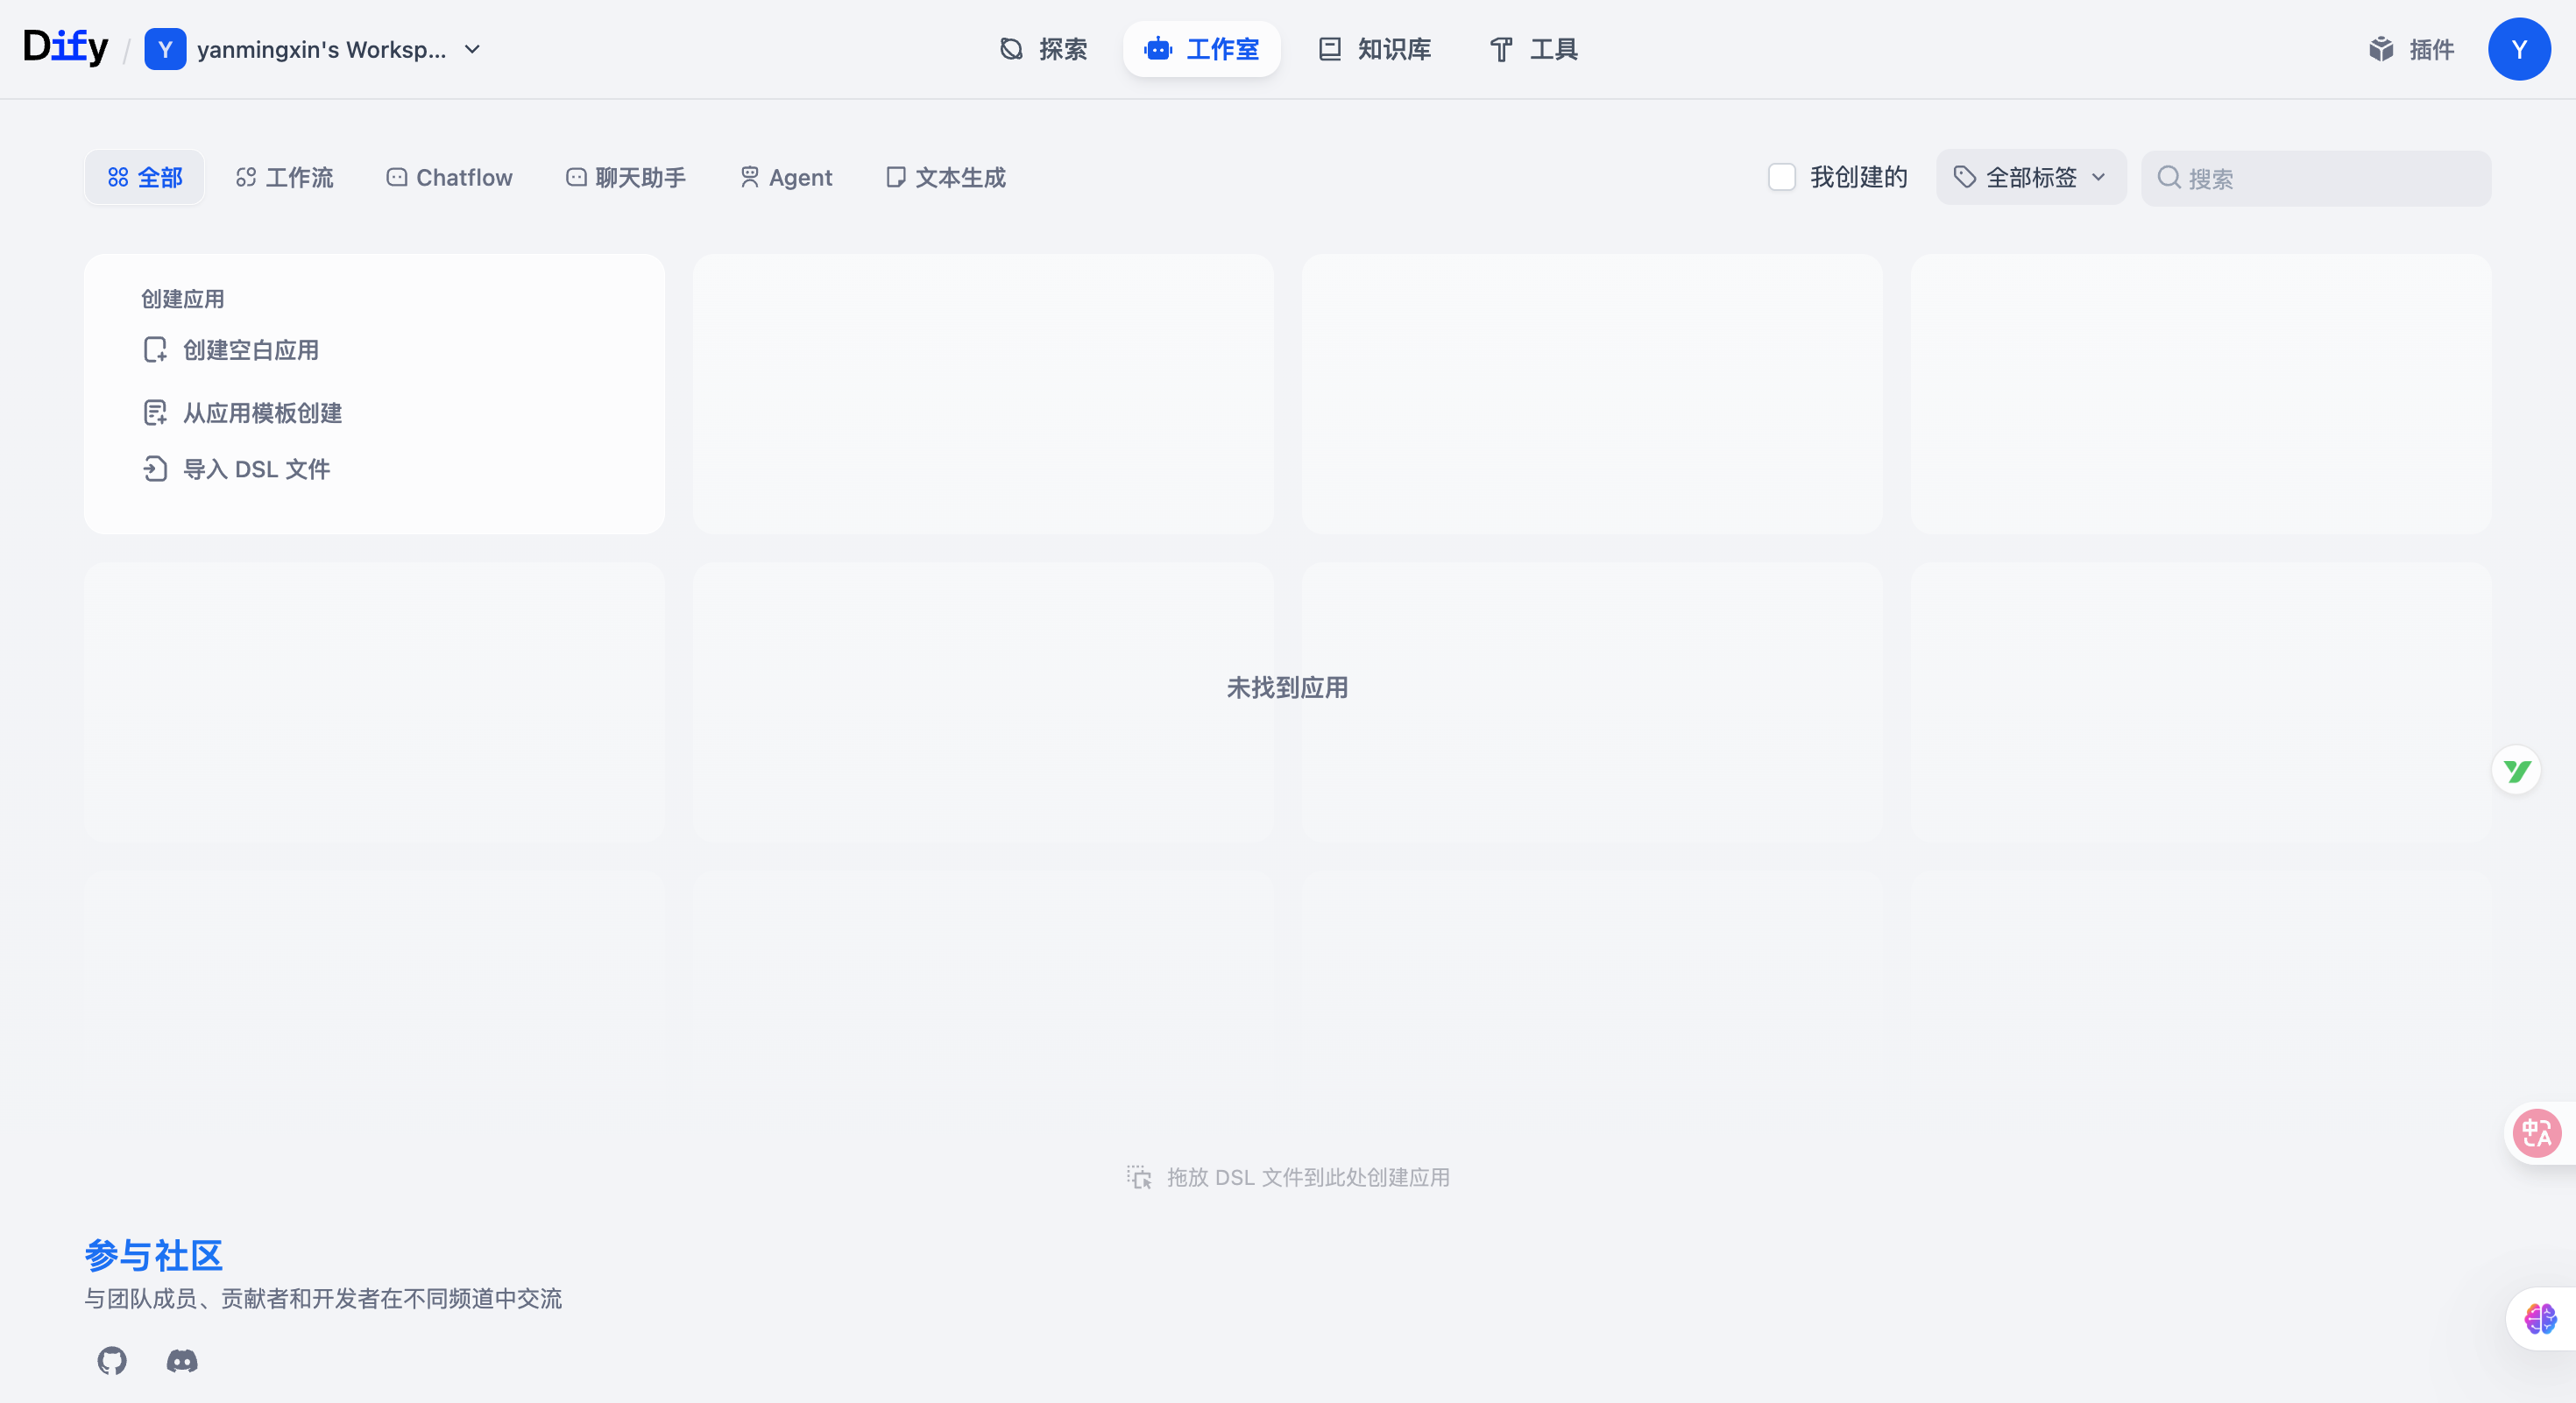Toggle the 我创建的 checkbox
The width and height of the screenshot is (2576, 1403).
(x=1782, y=177)
